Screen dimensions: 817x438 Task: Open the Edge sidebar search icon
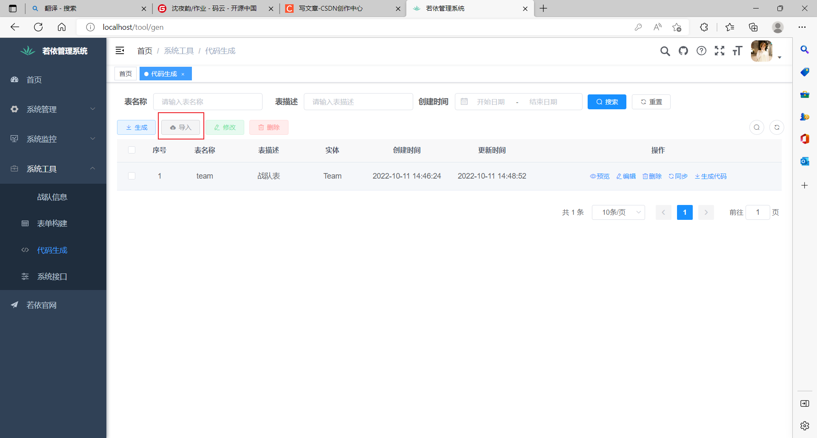(805, 50)
